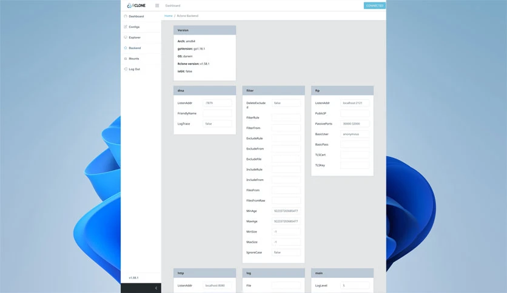Edit dlna FriendlyName field
Image resolution: width=507 pixels, height=293 pixels.
coord(217,113)
